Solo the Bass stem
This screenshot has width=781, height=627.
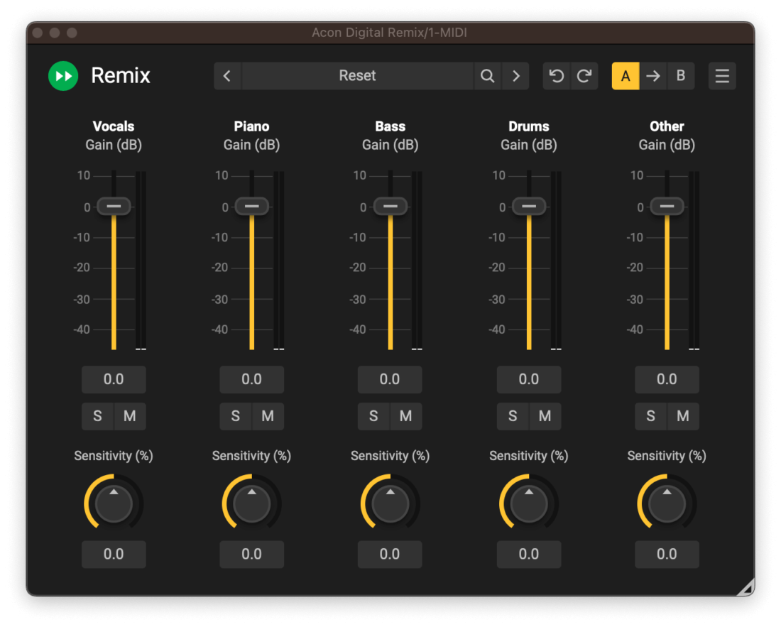pyautogui.click(x=373, y=416)
